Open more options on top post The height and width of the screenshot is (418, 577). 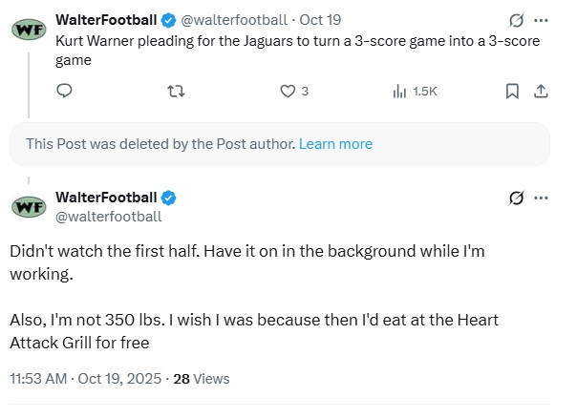(542, 20)
